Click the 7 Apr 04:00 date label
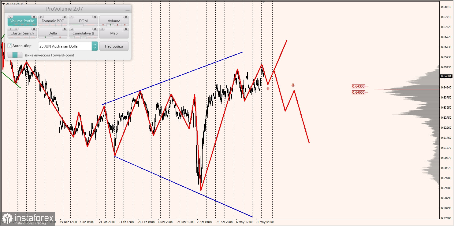Image resolution: width=454 pixels, height=226 pixels. click(x=205, y=222)
